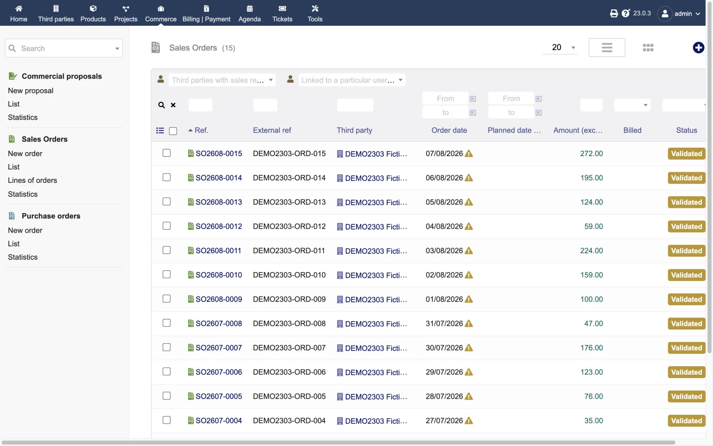Check the box for SO2608-0009

click(x=167, y=299)
